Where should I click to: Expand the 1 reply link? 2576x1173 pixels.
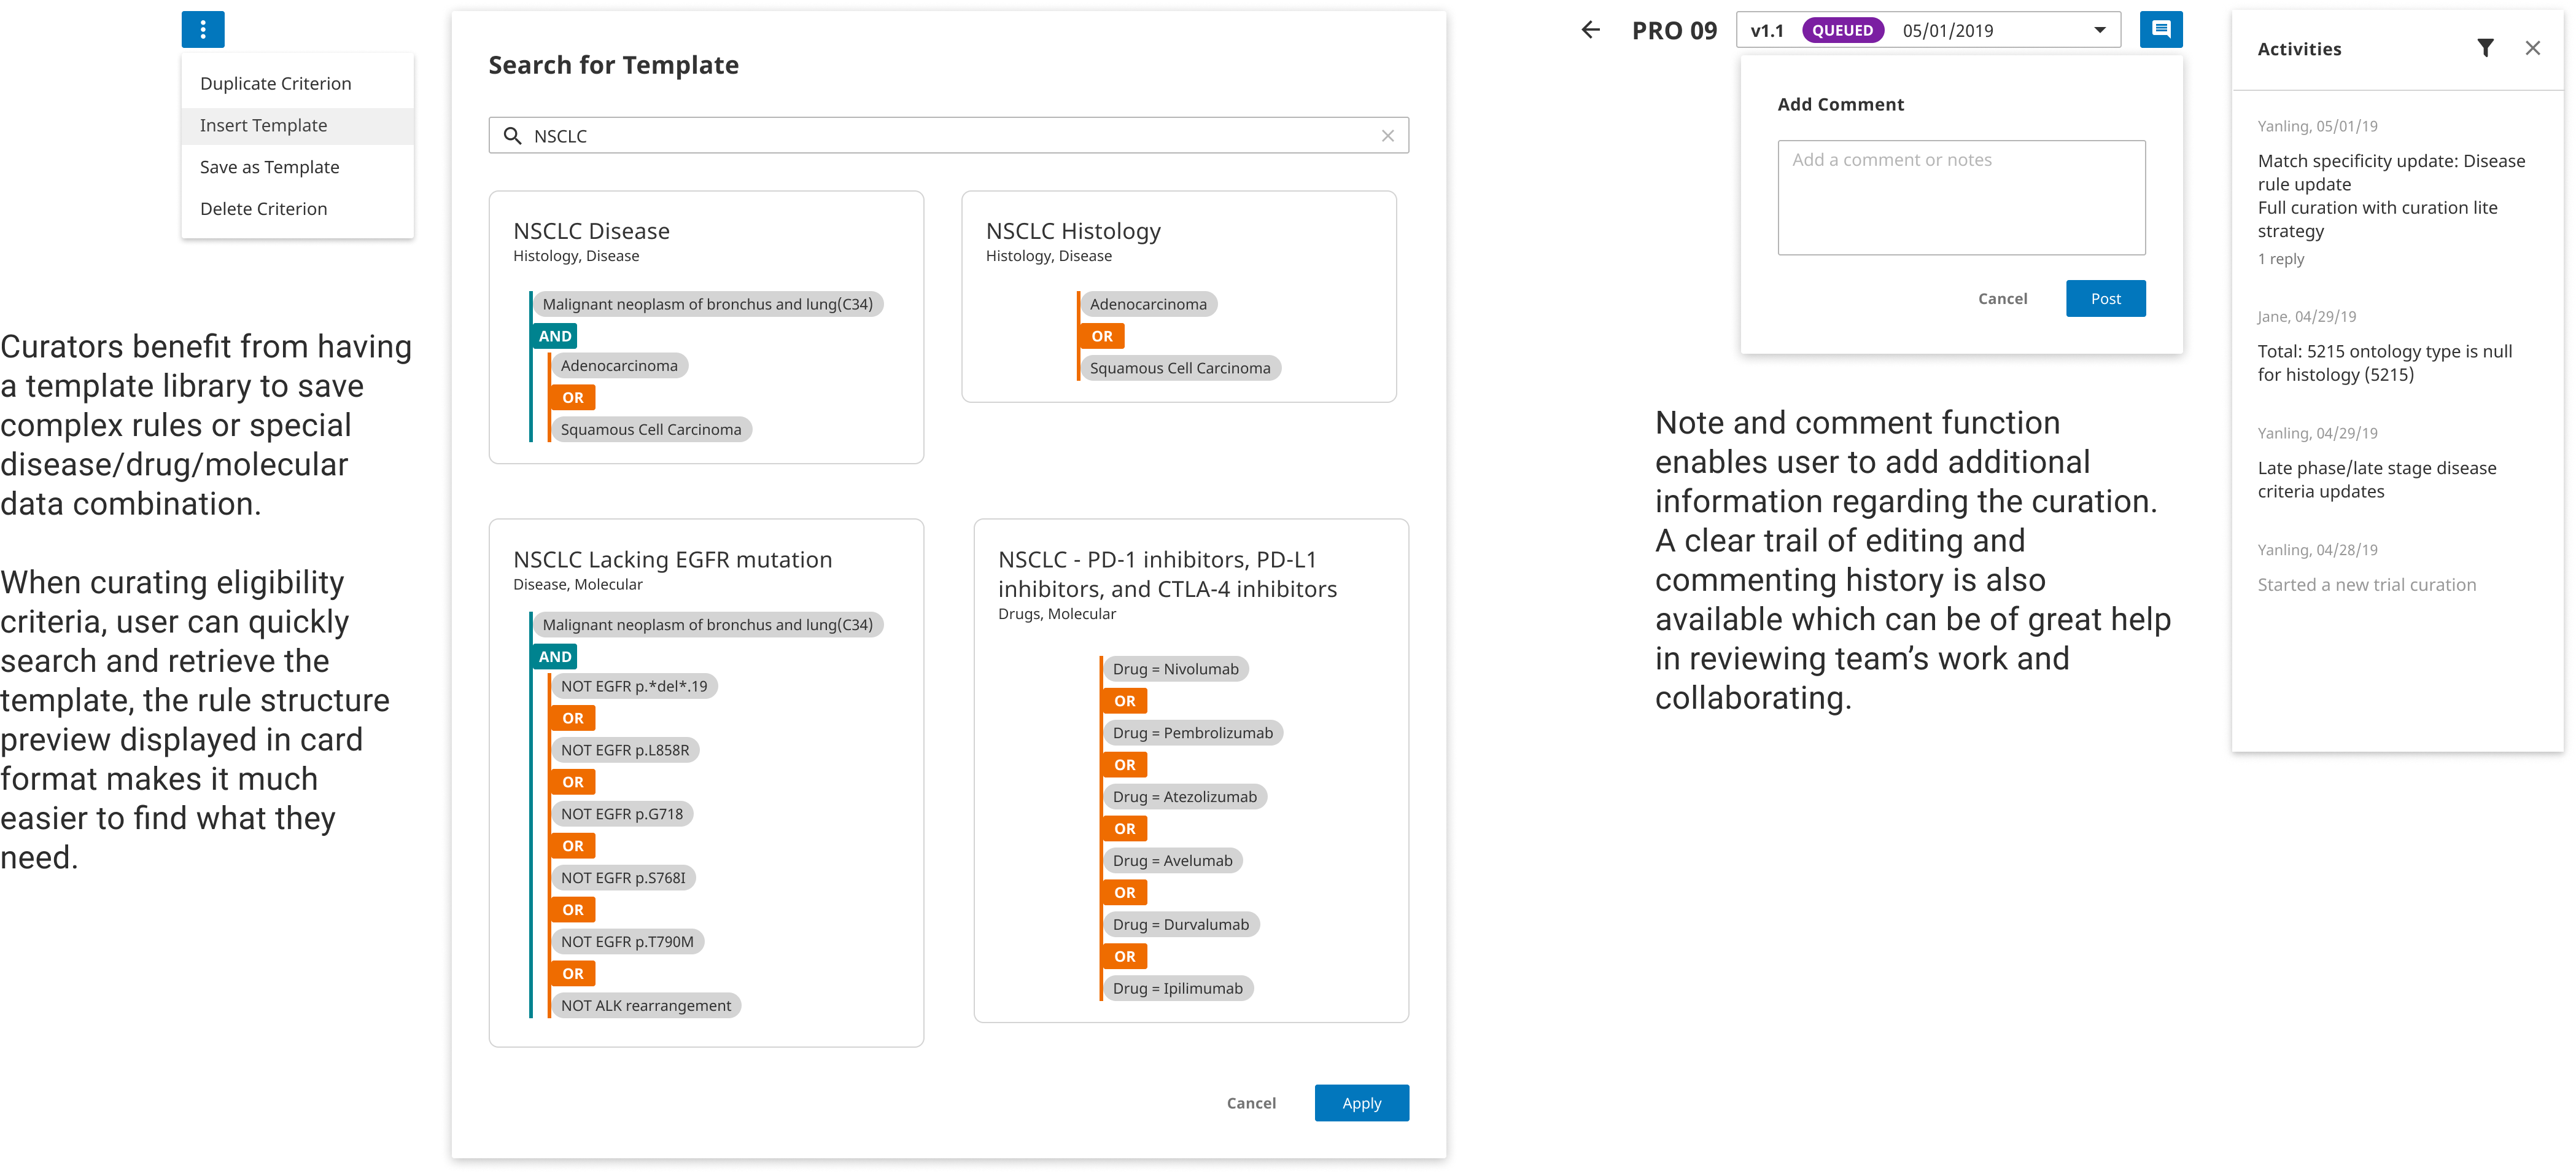pos(2280,259)
